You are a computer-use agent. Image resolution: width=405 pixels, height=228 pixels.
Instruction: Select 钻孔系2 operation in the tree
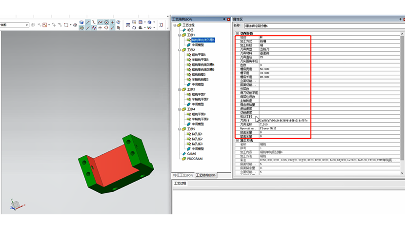[197, 139]
